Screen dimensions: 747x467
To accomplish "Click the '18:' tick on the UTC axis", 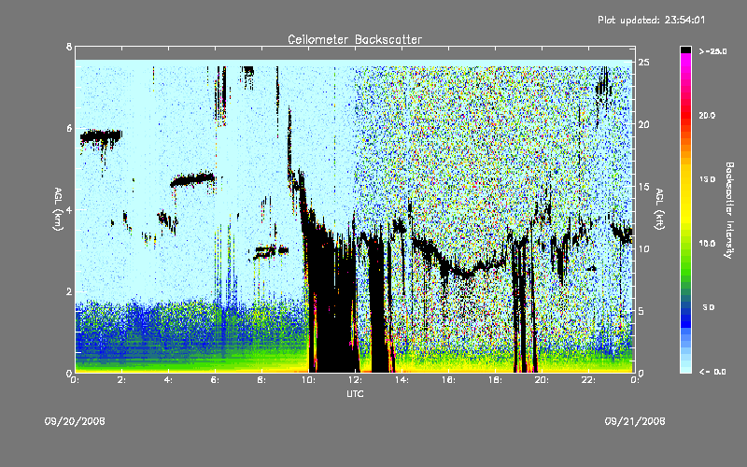I will [x=496, y=380].
